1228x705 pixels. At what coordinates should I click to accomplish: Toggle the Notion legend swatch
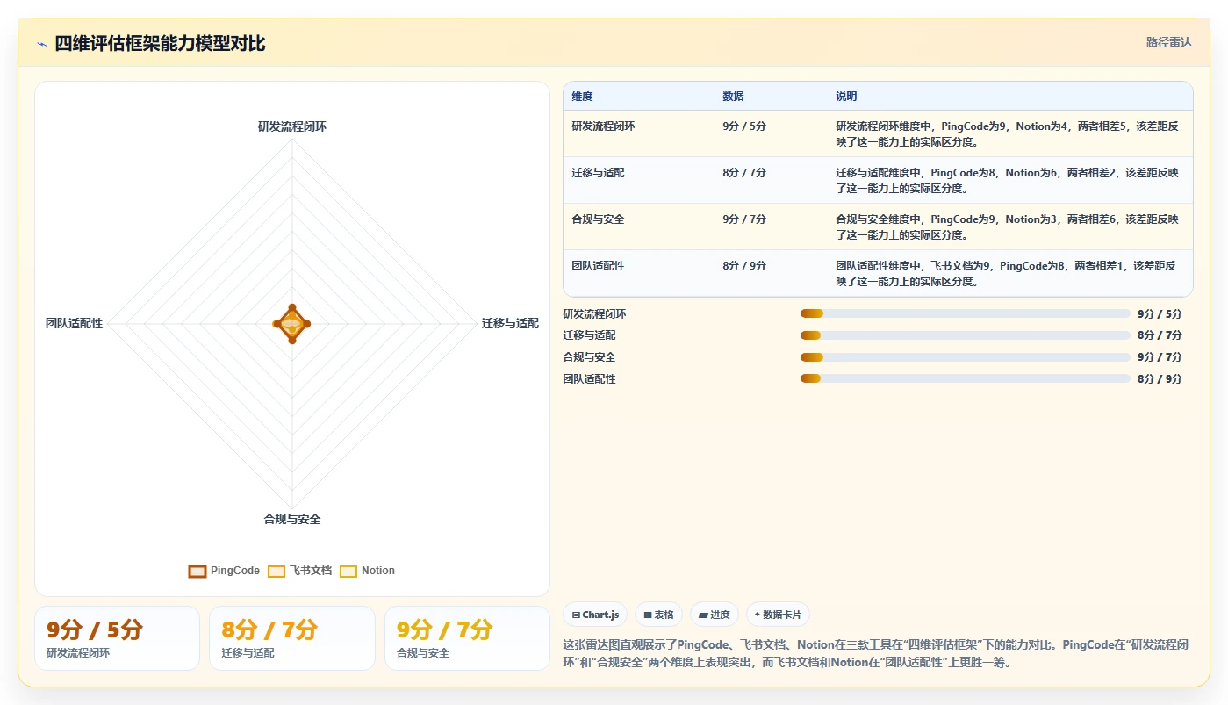pyautogui.click(x=348, y=571)
